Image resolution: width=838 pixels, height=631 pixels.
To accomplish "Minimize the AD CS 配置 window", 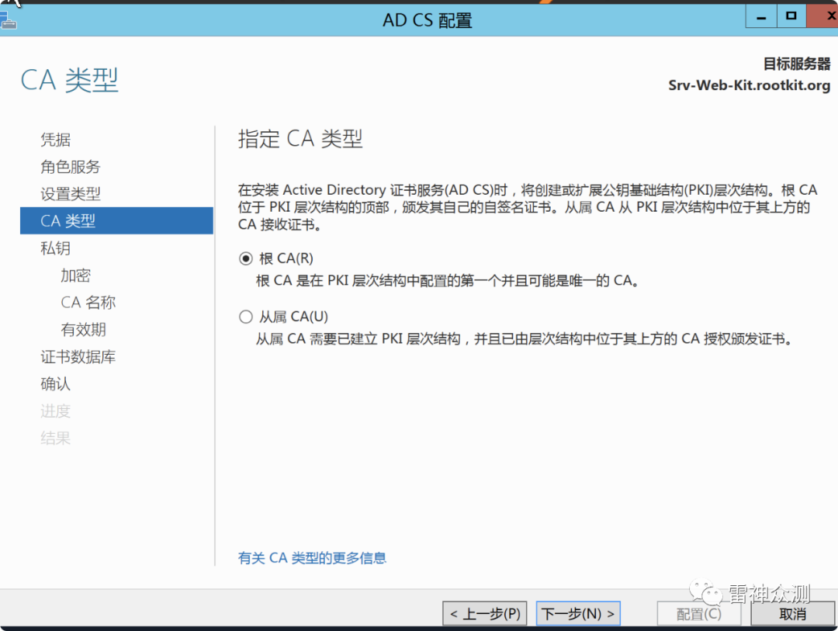I will [x=761, y=16].
